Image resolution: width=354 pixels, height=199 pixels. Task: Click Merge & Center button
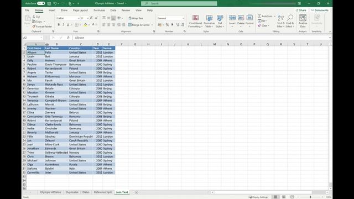(x=139, y=25)
